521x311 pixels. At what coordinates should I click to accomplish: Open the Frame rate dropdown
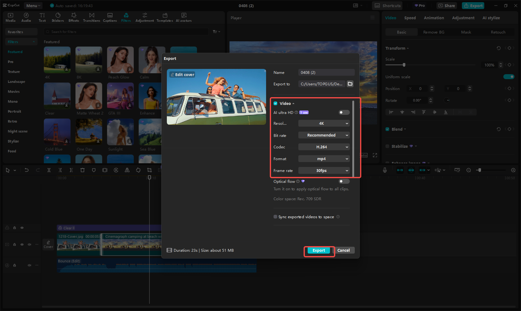[x=324, y=170]
